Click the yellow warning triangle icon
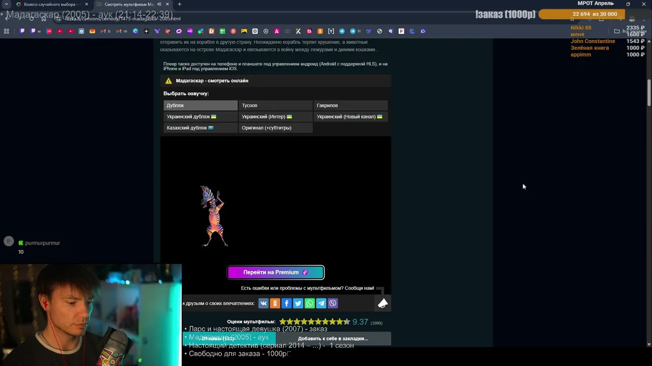Screen dimensions: 652x366 pos(169,81)
